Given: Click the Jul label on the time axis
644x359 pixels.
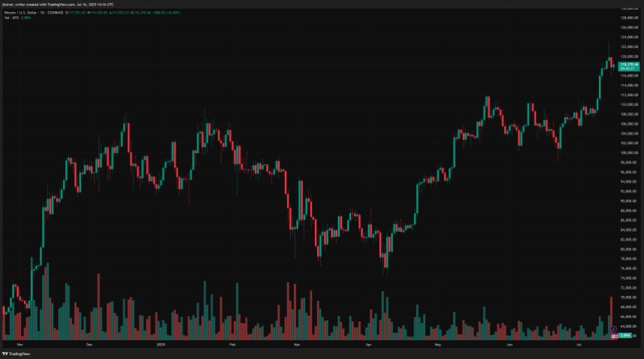Looking at the screenshot, I should pos(580,344).
